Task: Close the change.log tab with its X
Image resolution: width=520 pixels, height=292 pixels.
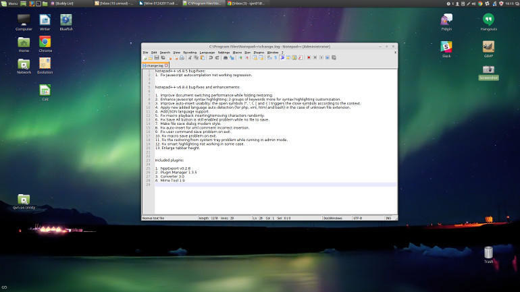Action: [166, 65]
